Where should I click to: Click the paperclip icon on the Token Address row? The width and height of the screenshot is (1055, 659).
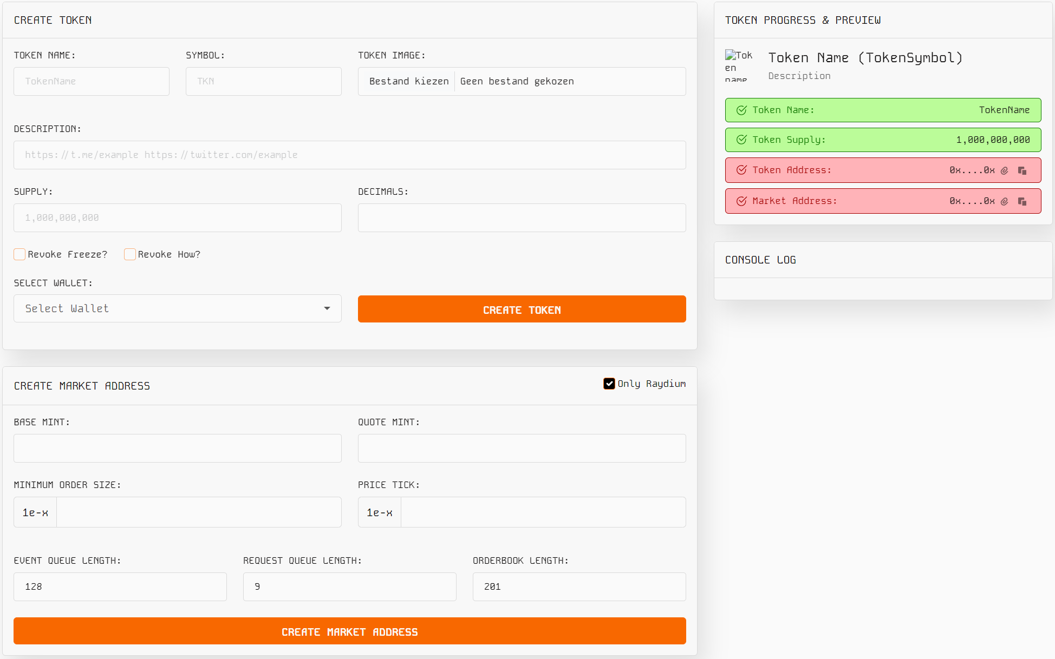1005,170
